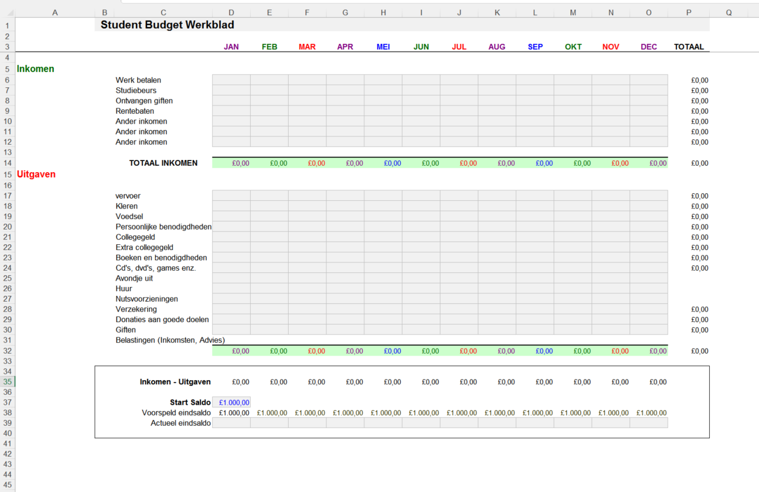The height and width of the screenshot is (492, 759).
Task: Select the NOV month header
Action: pos(611,47)
